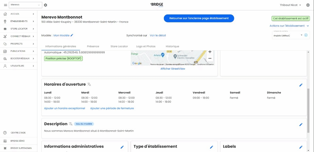314x152 pixels.
Task: Open the Thibaut Nicot user menu
Action: pyautogui.click(x=290, y=5)
